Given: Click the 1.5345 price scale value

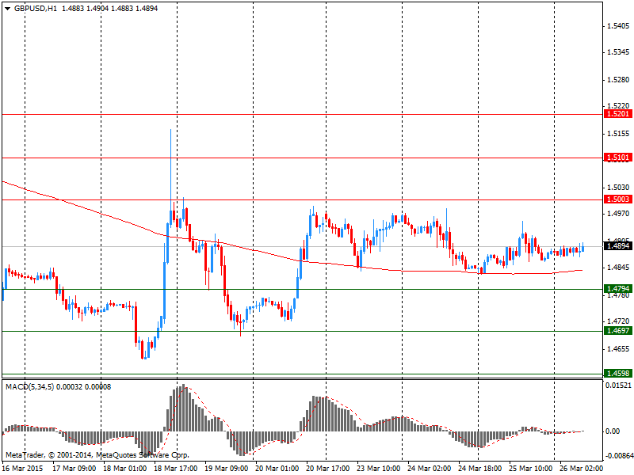Looking at the screenshot, I should tap(618, 52).
